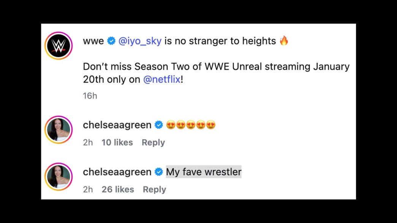397x223 pixels.
Task: View the 26 likes on the second comment
Action: pyautogui.click(x=118, y=189)
